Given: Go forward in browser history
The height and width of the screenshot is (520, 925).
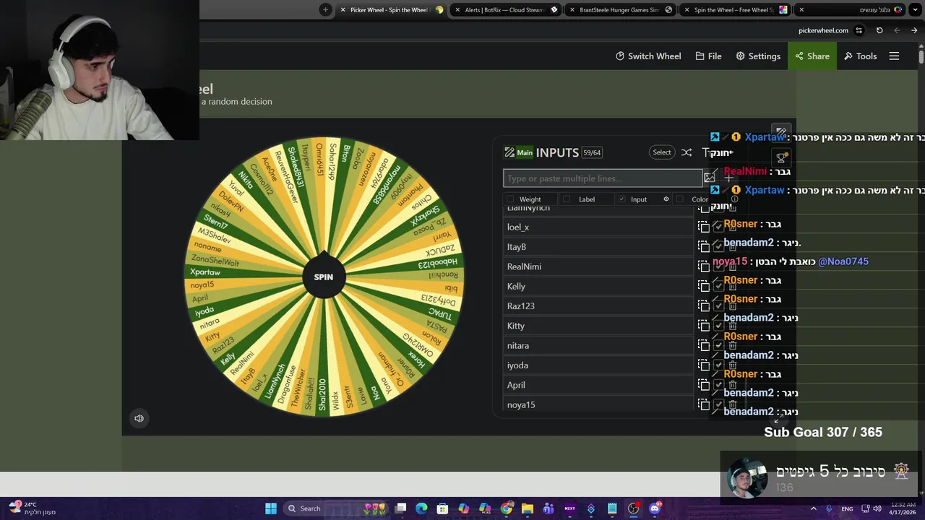Looking at the screenshot, I should [x=914, y=30].
